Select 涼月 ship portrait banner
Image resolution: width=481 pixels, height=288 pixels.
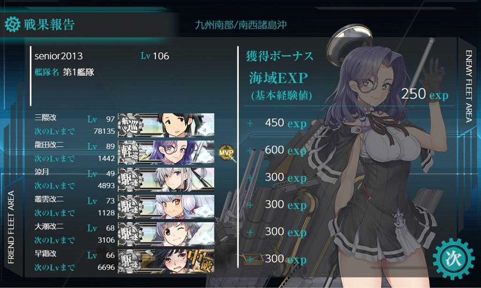pos(166,180)
